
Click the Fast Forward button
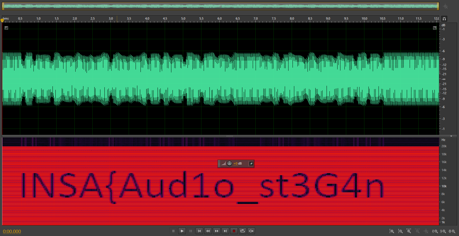217,231
